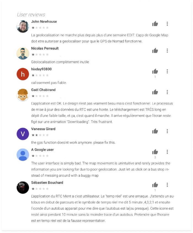Click John Newhouse's profile photo

click(23, 27)
